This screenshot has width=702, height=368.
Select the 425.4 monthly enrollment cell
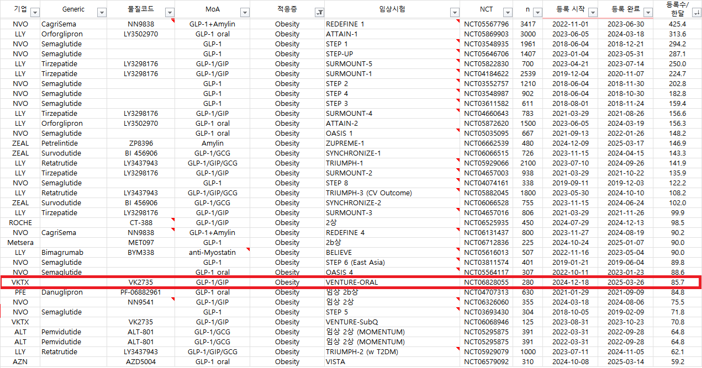tap(677, 24)
